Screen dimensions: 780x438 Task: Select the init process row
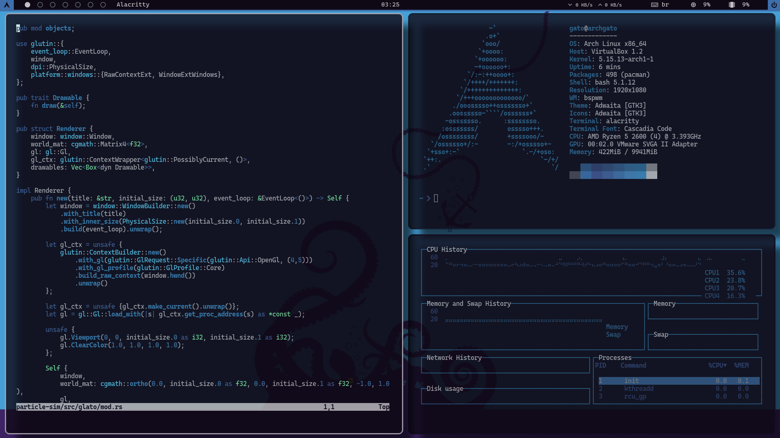679,381
